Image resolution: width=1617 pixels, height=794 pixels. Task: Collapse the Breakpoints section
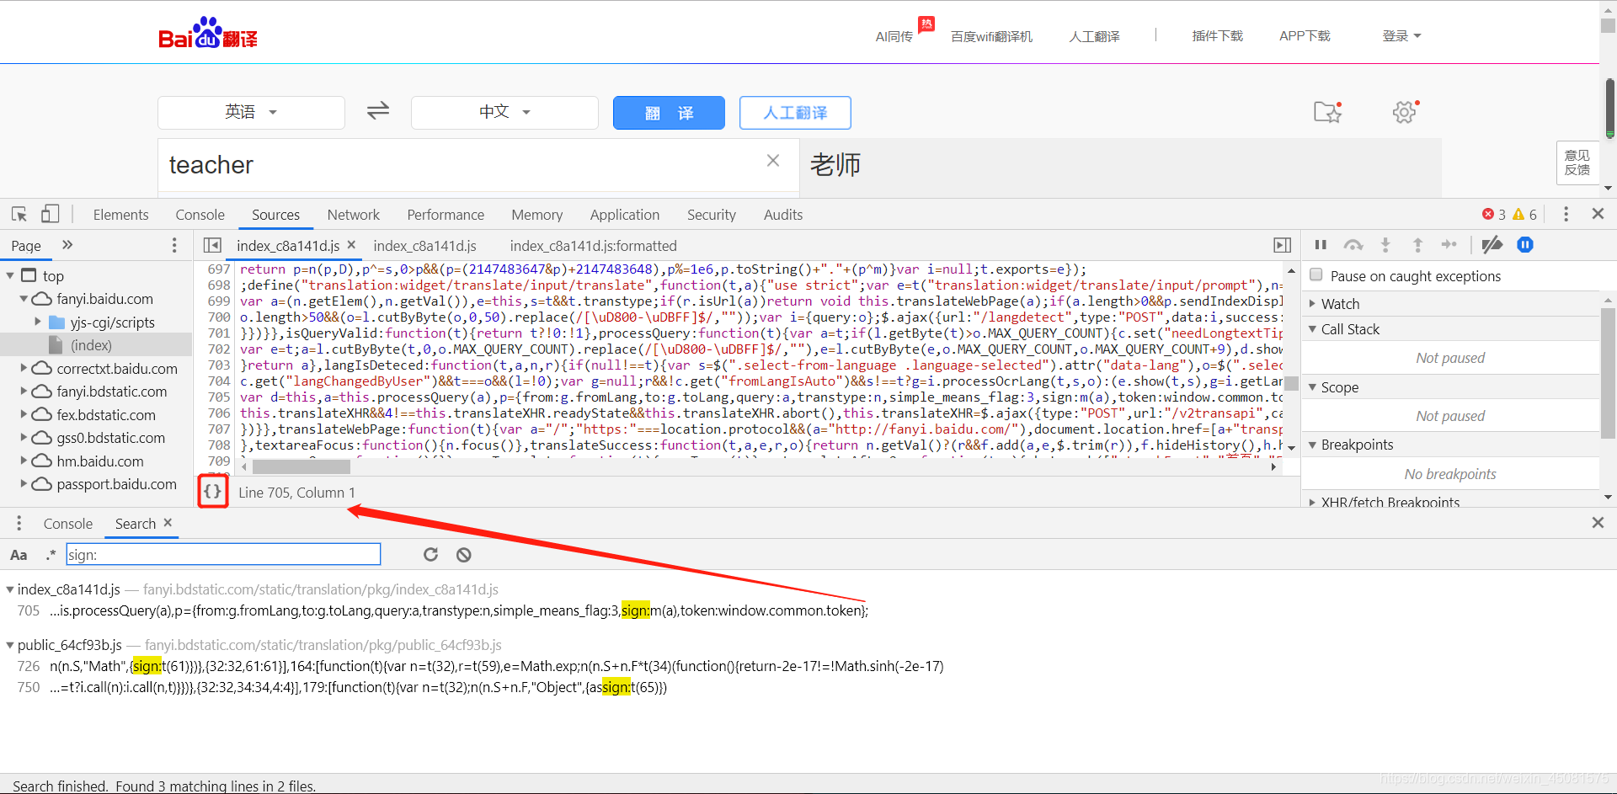coord(1312,445)
